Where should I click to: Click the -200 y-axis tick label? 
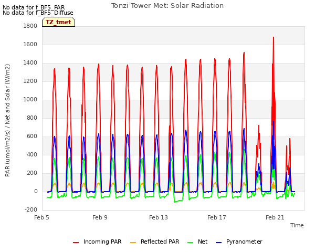pyautogui.click(x=31, y=209)
